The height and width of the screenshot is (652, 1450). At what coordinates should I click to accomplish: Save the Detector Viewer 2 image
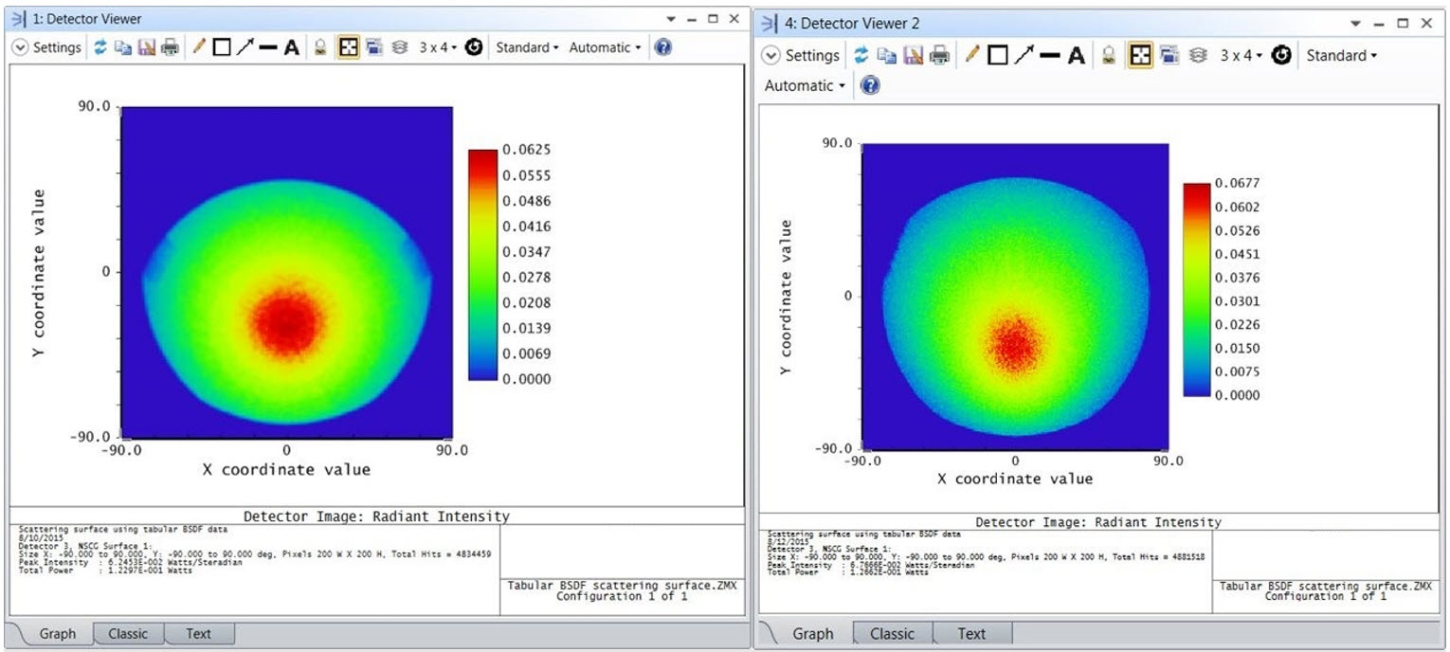tap(913, 56)
